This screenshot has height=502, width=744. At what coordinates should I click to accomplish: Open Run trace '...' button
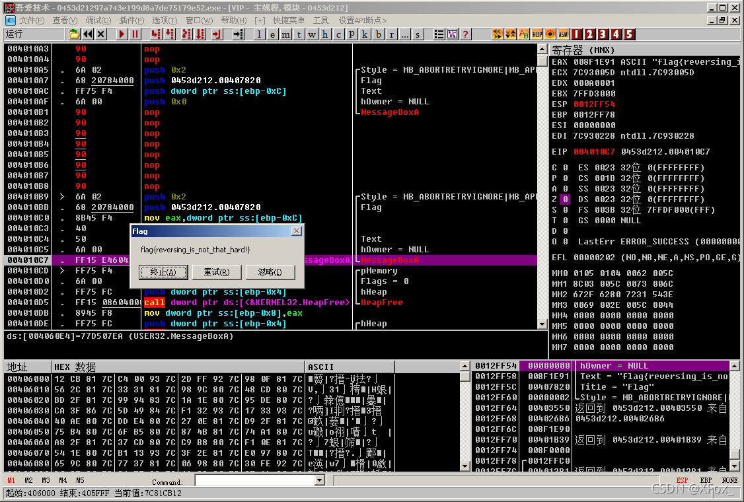(405, 34)
